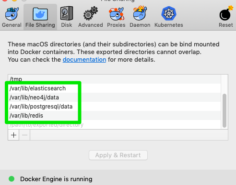Open Advanced settings gears icon
The image size is (236, 185).
[x=91, y=13]
